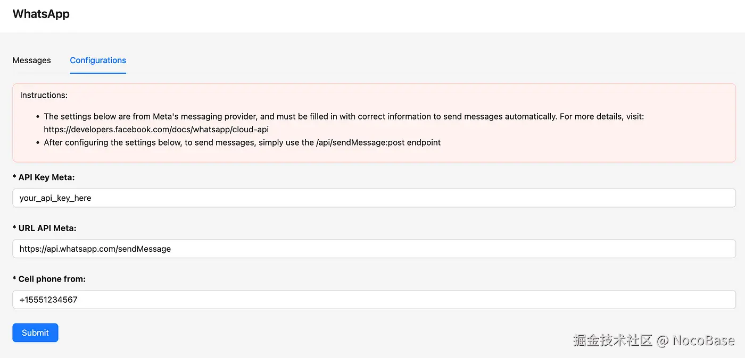Click the Submit button

pos(35,333)
